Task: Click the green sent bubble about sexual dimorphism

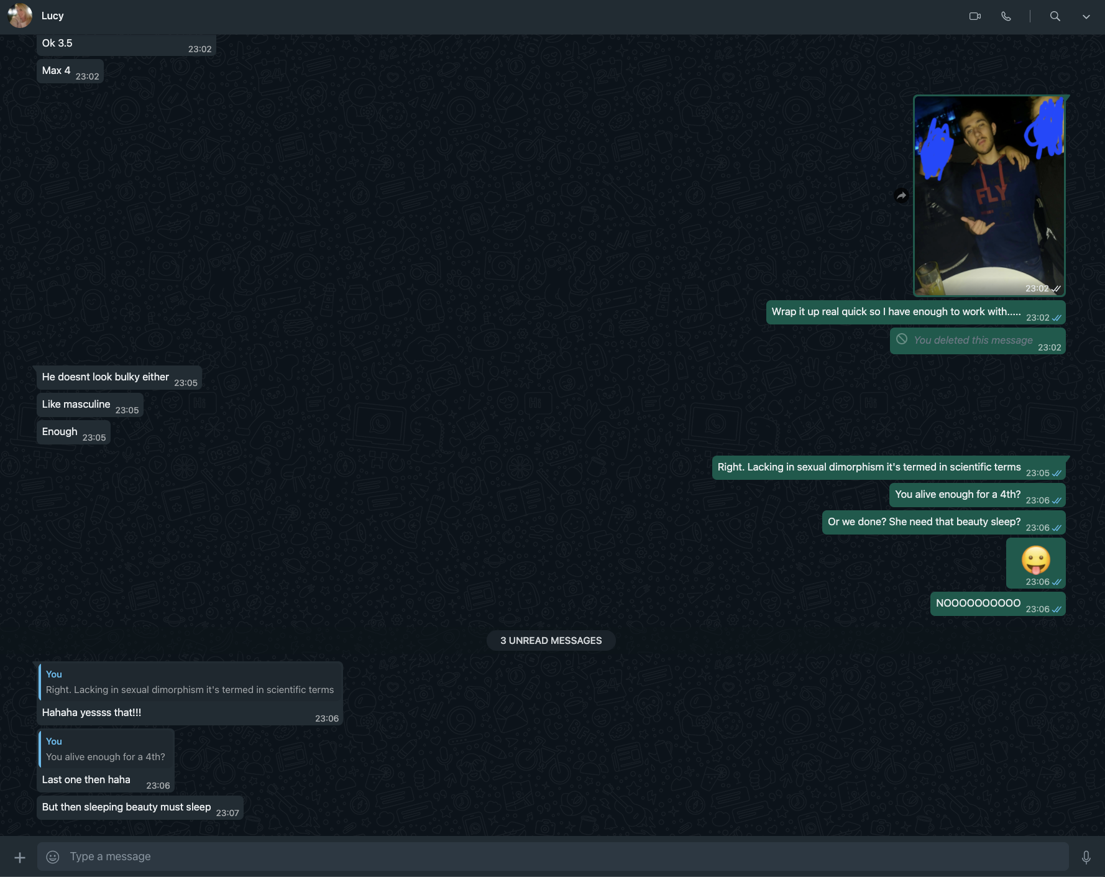Action: click(889, 467)
